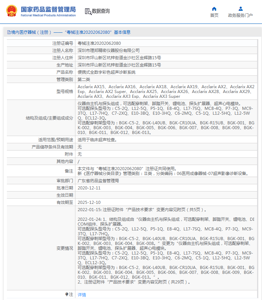Select product name 便携式全数字彩色超声诊断系统

[x=106, y=72]
